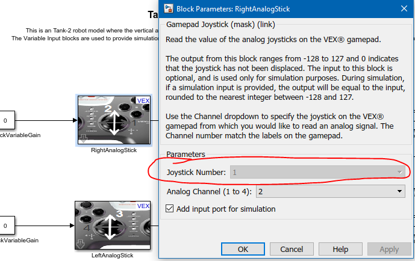Open Help for the Gamepad Joystick block
The width and height of the screenshot is (415, 261).
pyautogui.click(x=340, y=249)
